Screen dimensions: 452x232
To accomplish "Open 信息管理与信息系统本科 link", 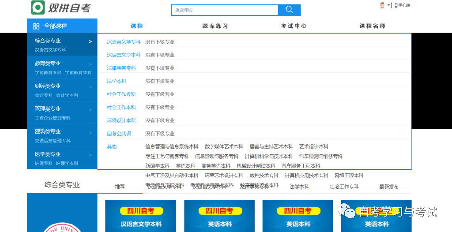I will (172, 147).
